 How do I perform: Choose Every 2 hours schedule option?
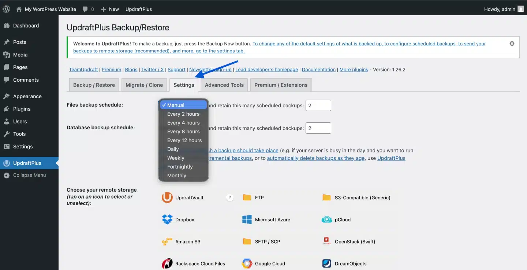pyautogui.click(x=183, y=114)
